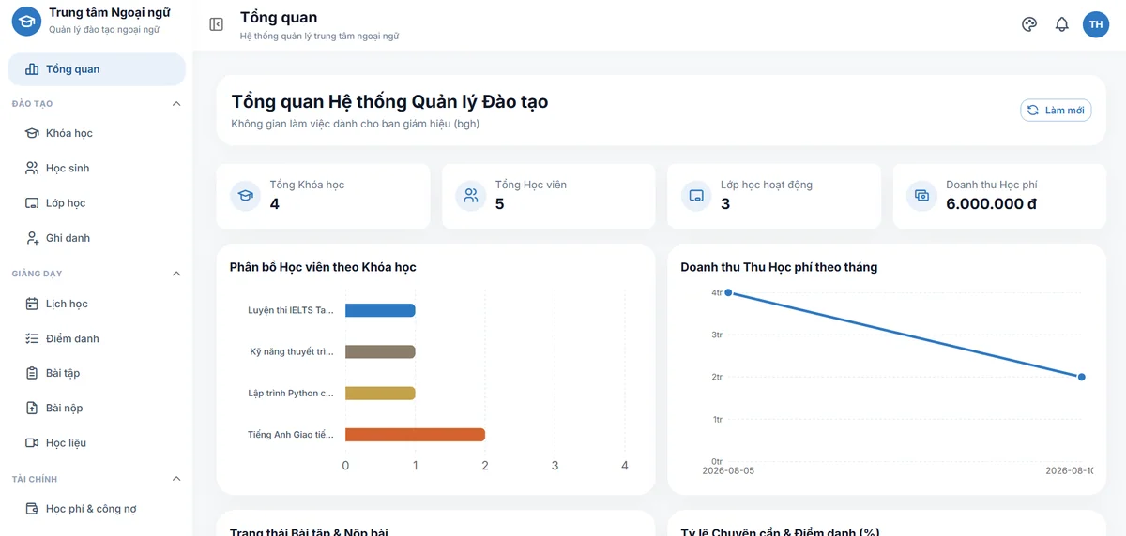This screenshot has height=536, width=1126.
Task: Click the Bài nộp upload file icon
Action: 32,408
